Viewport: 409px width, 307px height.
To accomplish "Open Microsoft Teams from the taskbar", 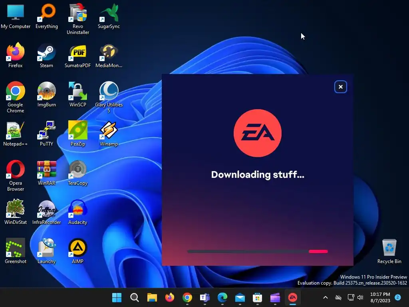I will [205, 297].
